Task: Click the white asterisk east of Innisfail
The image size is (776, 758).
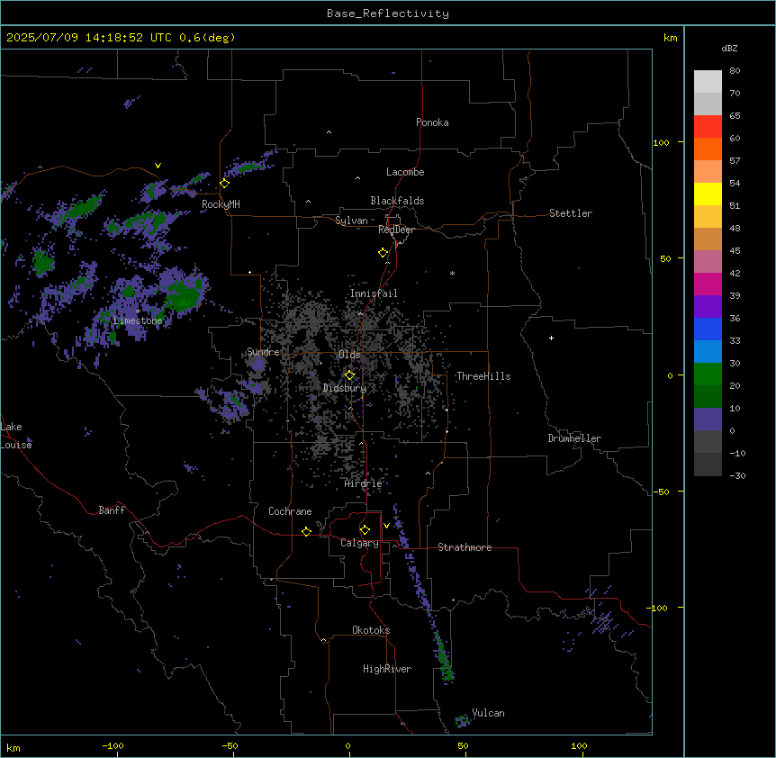Action: point(452,273)
